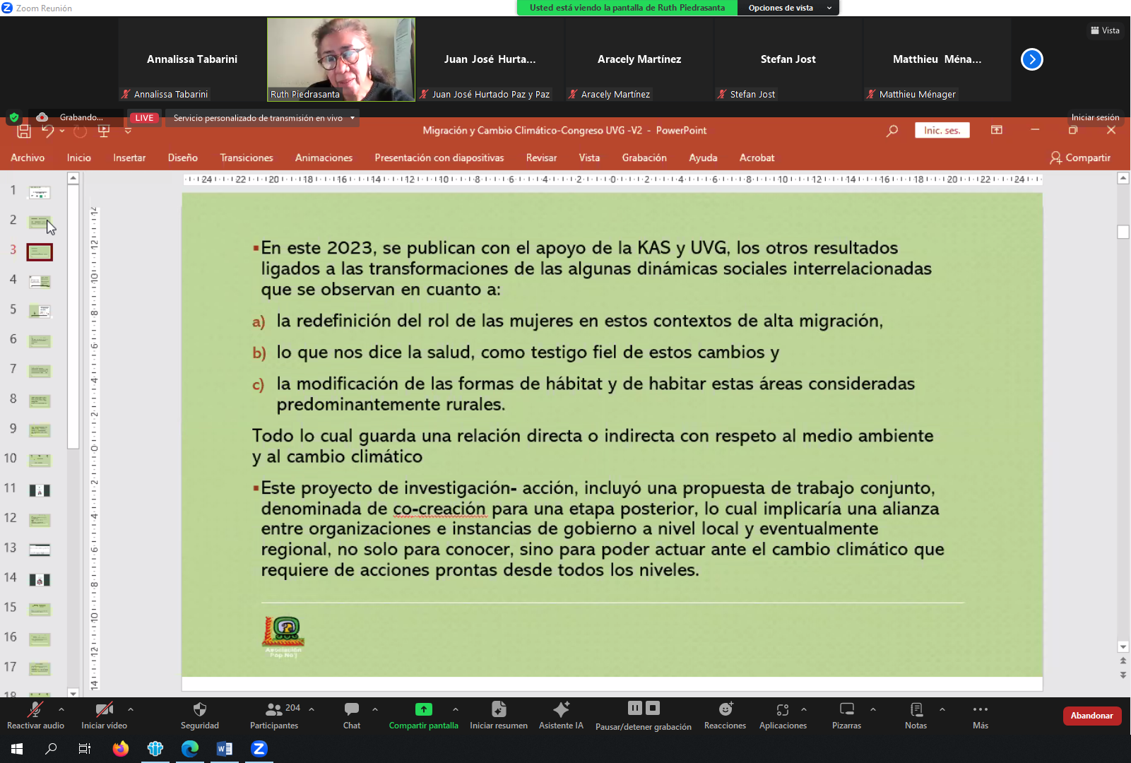Turn on camera with Iniciar video
The height and width of the screenshot is (763, 1131).
click(104, 709)
